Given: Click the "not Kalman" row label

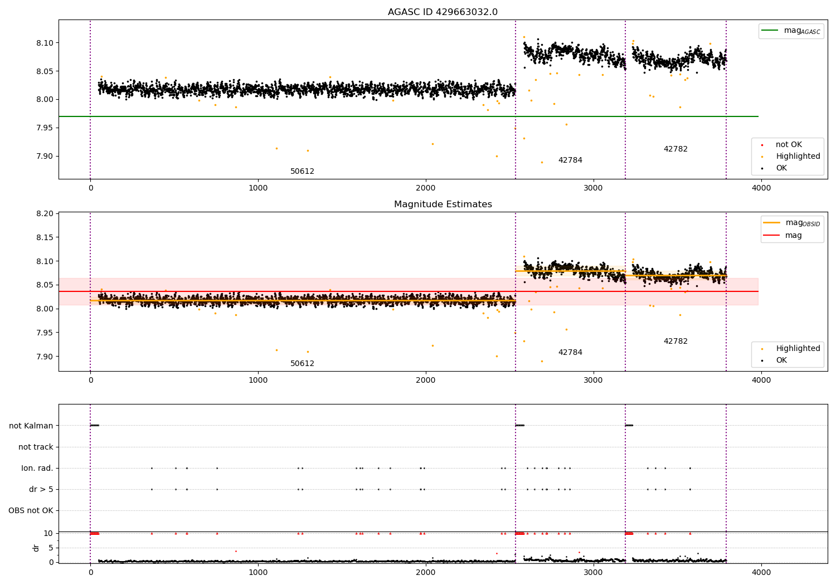Looking at the screenshot, I should 31,426.
